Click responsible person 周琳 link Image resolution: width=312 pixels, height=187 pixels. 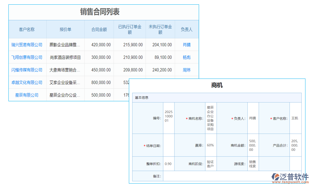point(187,70)
